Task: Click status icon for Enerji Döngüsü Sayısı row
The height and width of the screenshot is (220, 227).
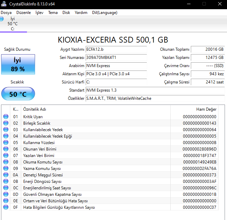Action: [6, 181]
